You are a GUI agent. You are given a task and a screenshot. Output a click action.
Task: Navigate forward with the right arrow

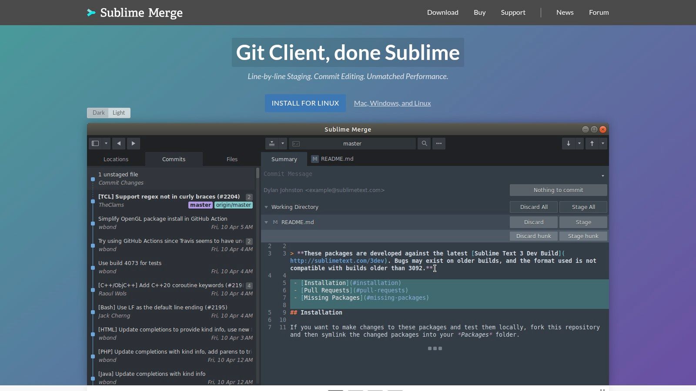tap(134, 143)
